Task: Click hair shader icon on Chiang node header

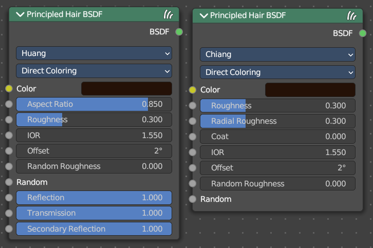Action: pyautogui.click(x=351, y=16)
